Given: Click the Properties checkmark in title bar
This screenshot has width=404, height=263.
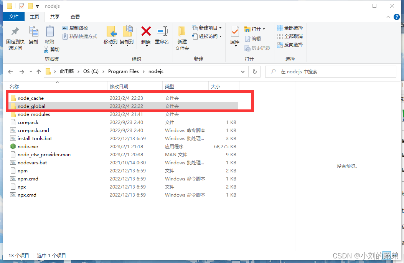Looking at the screenshot, I should [22, 6].
